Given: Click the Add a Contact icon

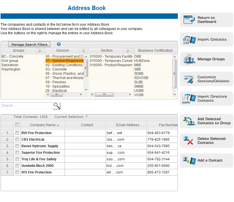Looking at the screenshot, I should (x=189, y=160).
